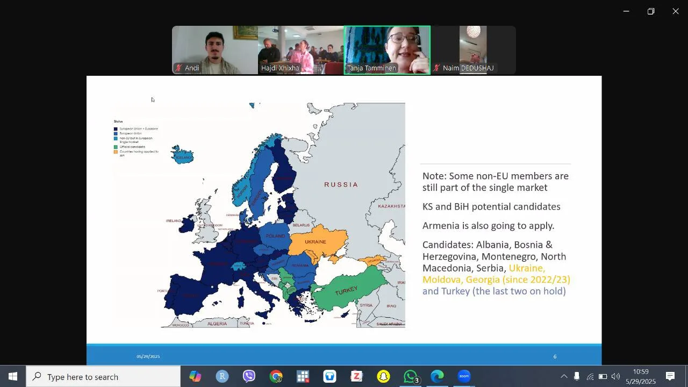Viewport: 688px width, 387px height.
Task: Open Google Chrome from the taskbar
Action: click(276, 376)
